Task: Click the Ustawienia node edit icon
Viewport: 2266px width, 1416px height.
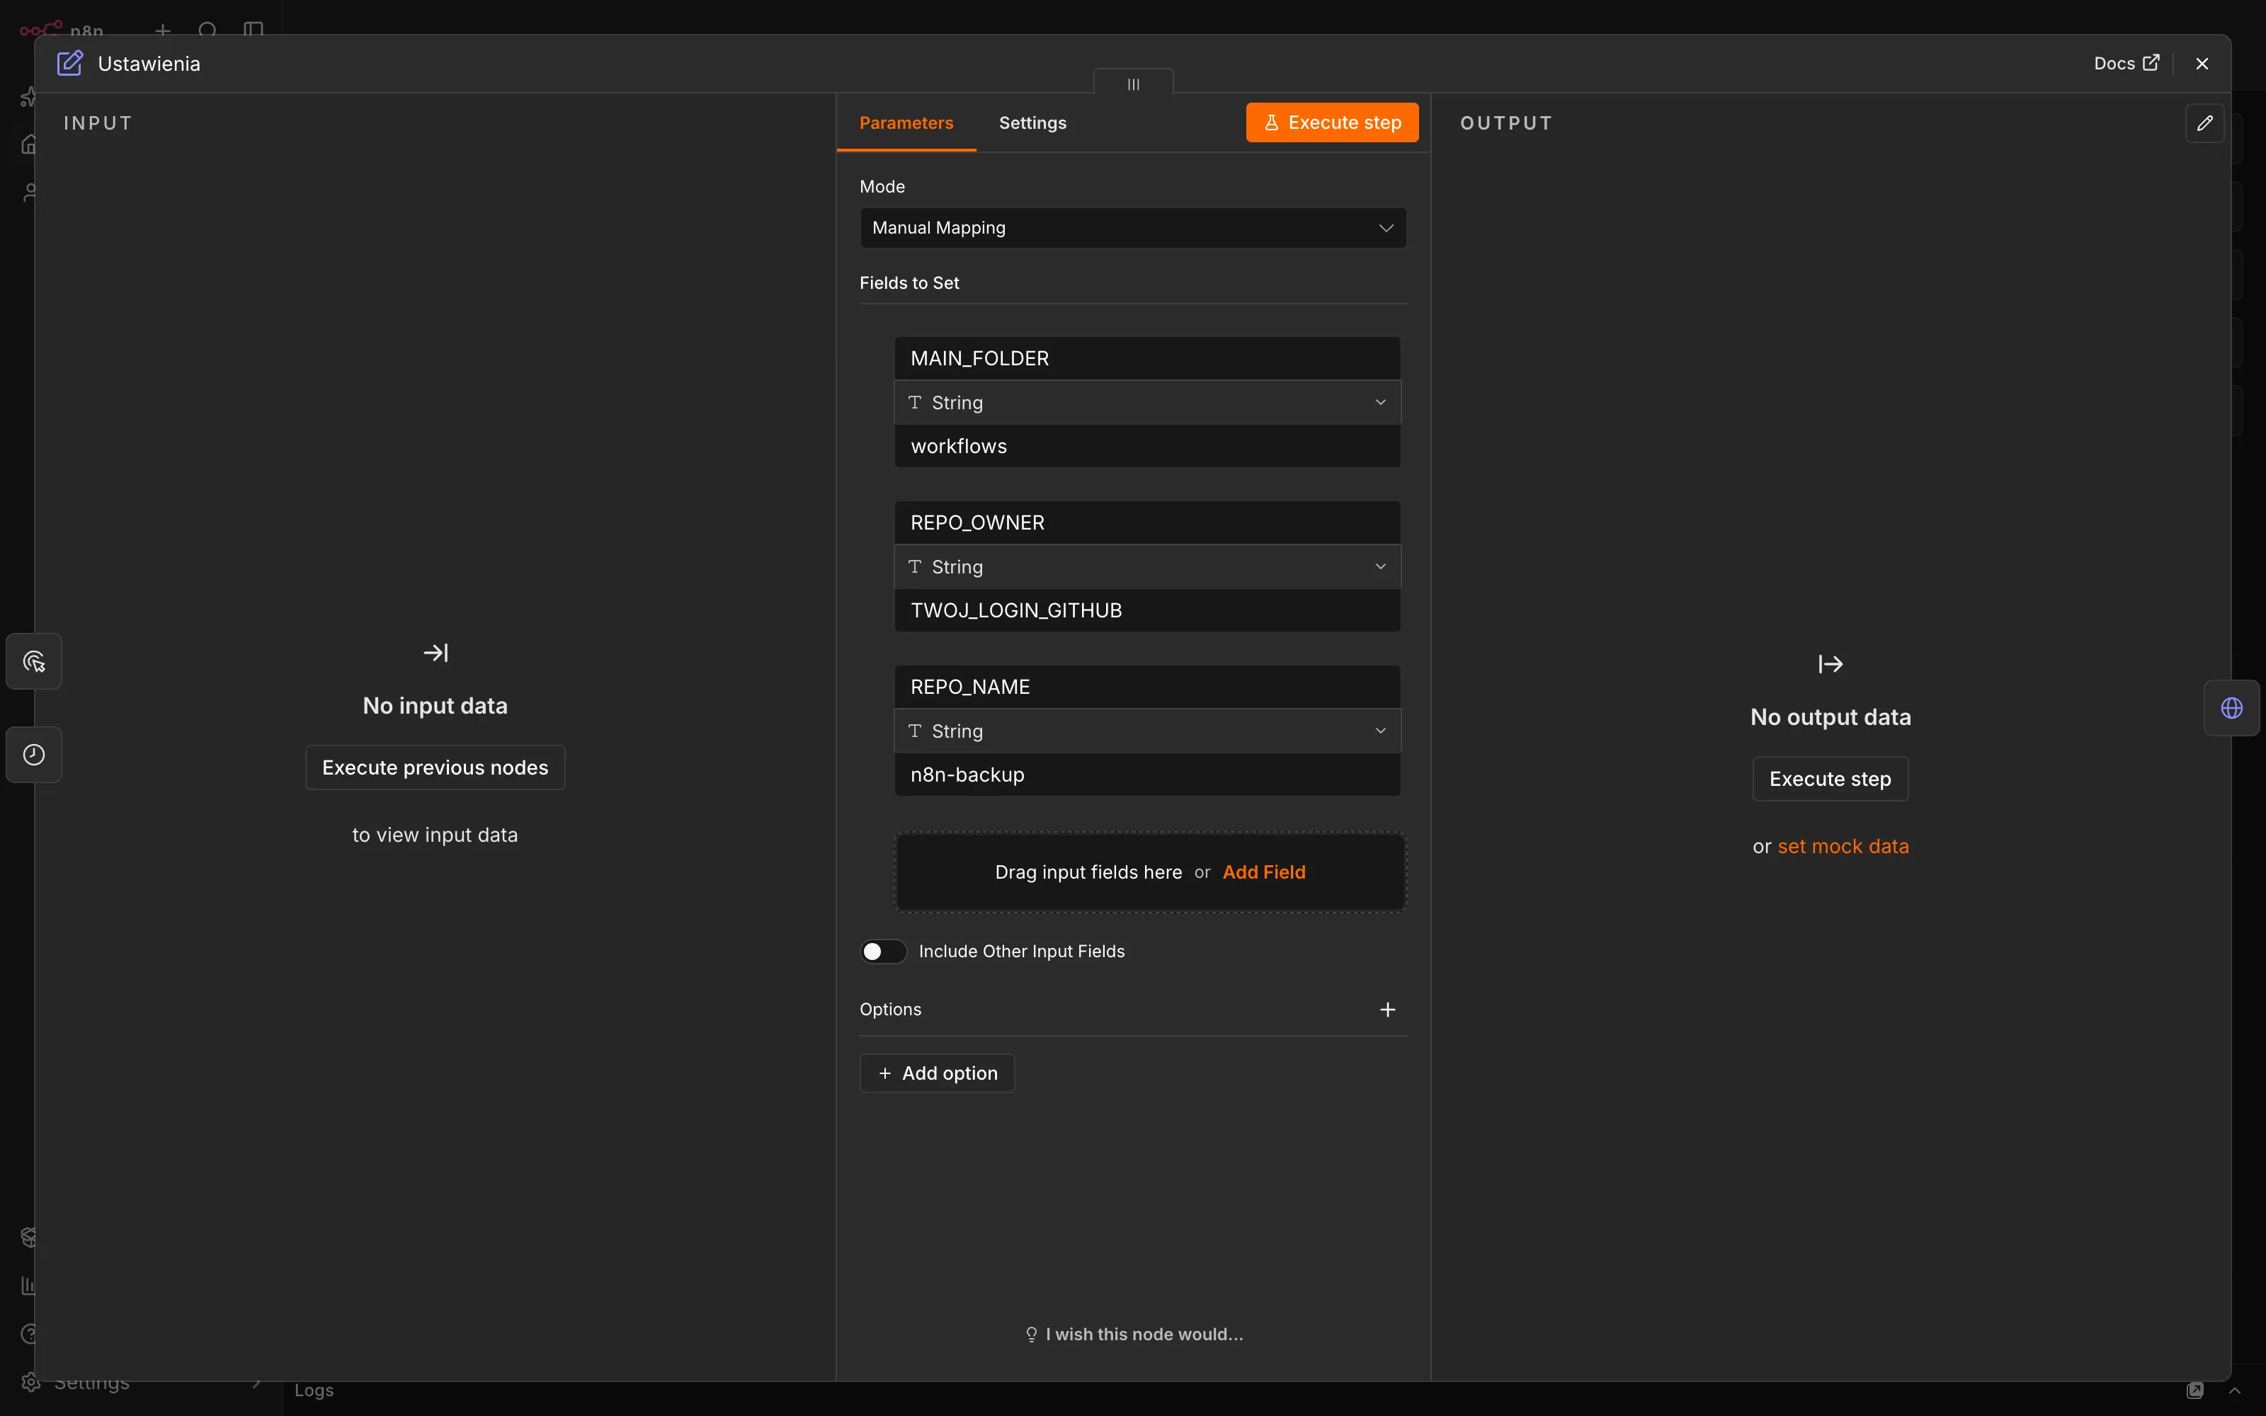Action: (70, 64)
